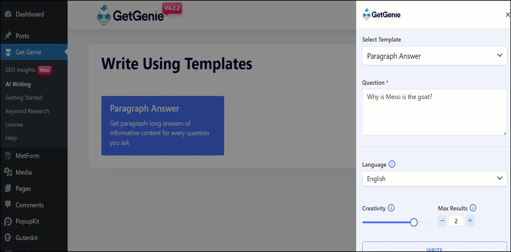Increase Max Results with plus button
Image resolution: width=511 pixels, height=252 pixels.
click(470, 221)
